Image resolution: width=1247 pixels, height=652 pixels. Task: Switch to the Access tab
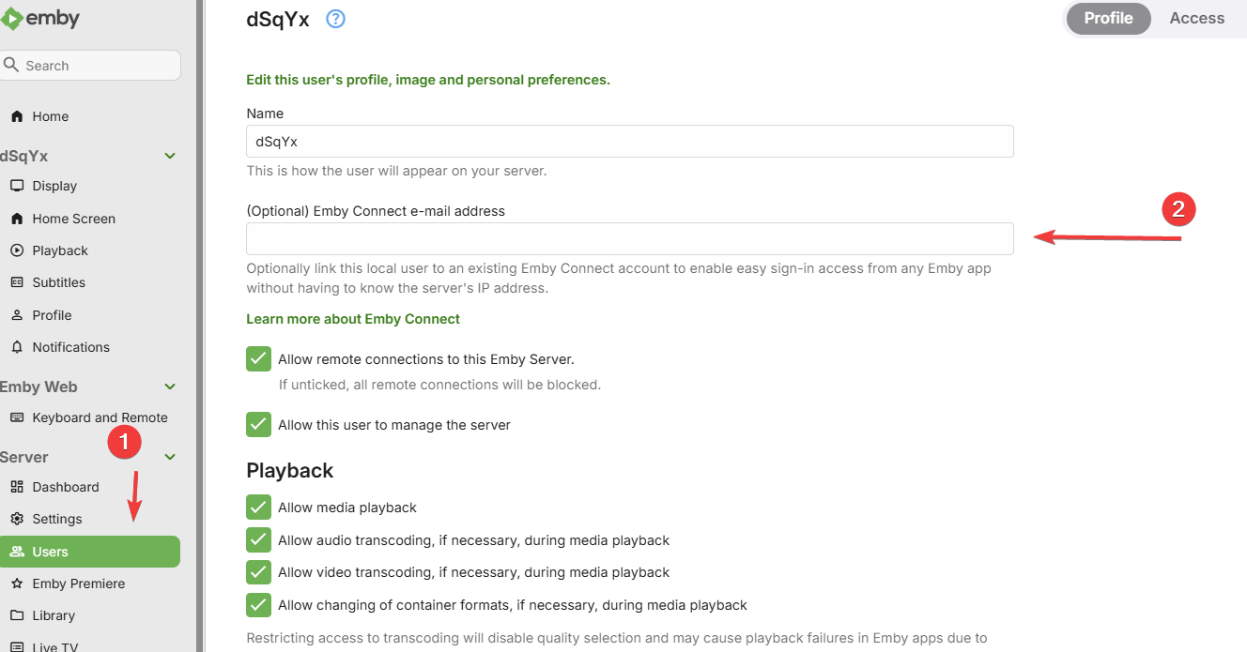click(x=1196, y=18)
